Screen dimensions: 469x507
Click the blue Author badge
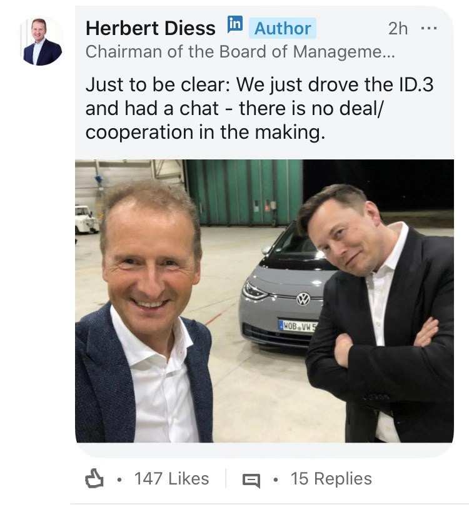pos(282,28)
